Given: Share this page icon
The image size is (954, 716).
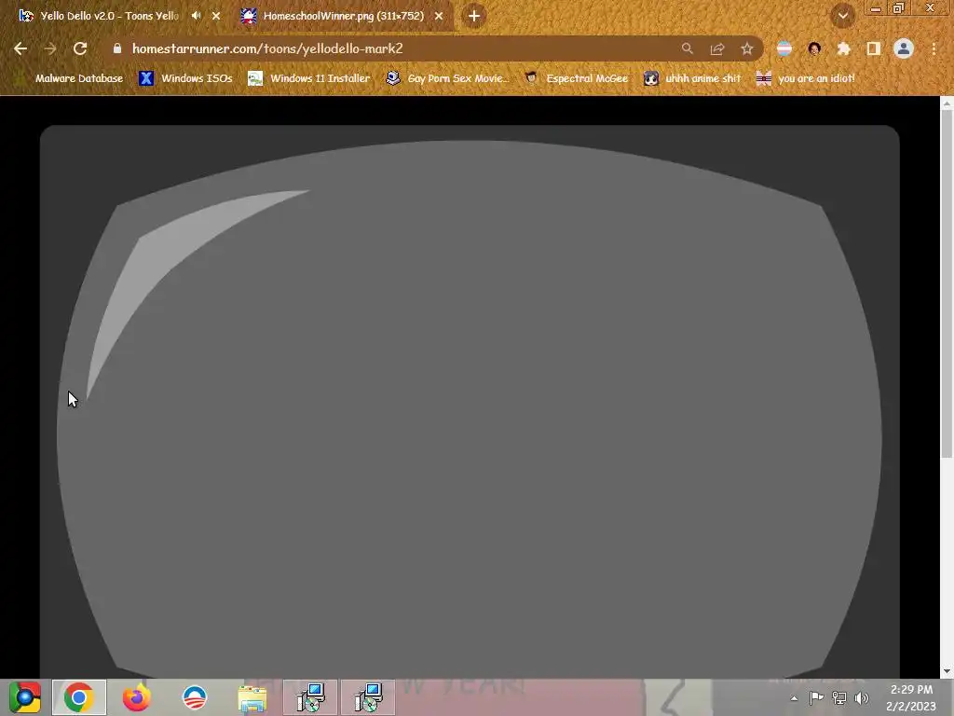Looking at the screenshot, I should (x=717, y=48).
